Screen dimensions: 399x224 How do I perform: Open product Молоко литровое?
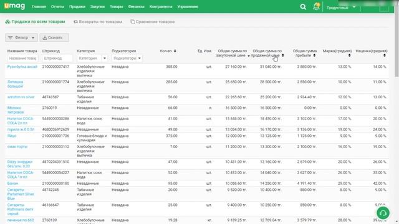click(16, 110)
